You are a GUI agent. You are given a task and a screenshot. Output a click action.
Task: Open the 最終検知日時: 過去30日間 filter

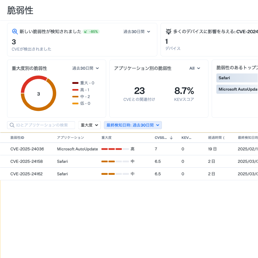click(133, 125)
